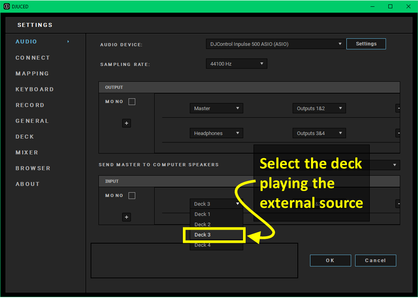Viewport: 418px width, 298px height.
Task: Select Deck 2 from the input list
Action: [x=217, y=224]
